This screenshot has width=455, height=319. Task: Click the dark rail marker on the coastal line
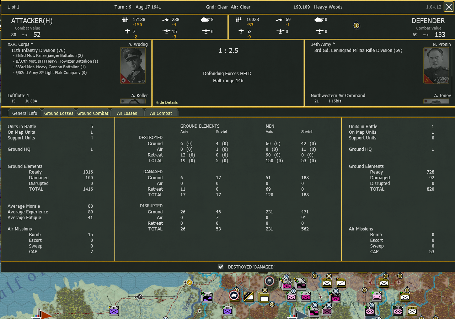click(x=140, y=297)
